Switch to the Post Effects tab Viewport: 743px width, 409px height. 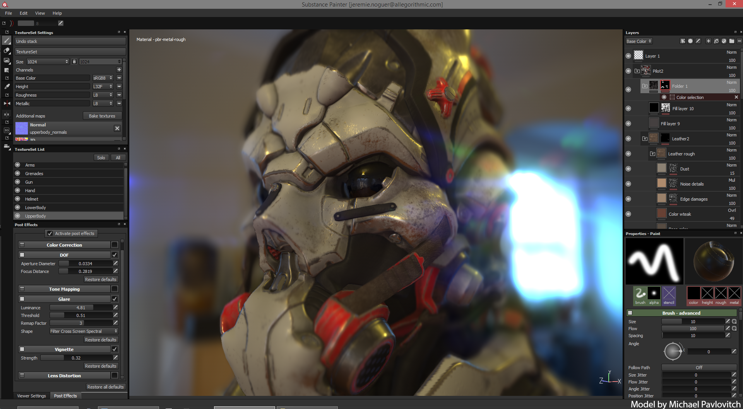tap(65, 395)
